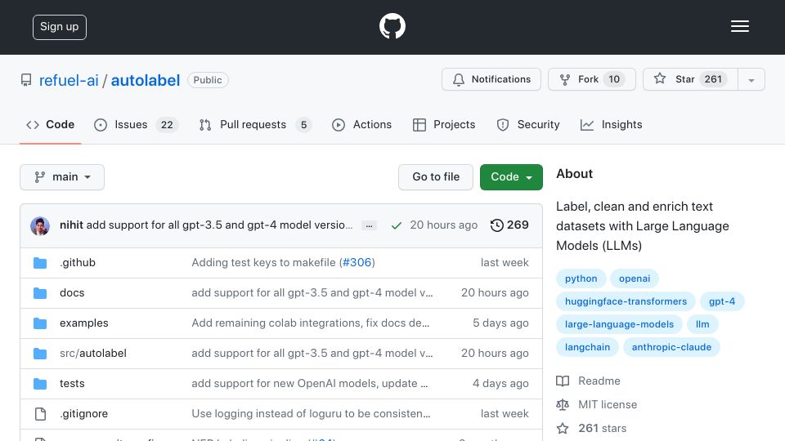Open the hamburger navigation menu

[739, 26]
